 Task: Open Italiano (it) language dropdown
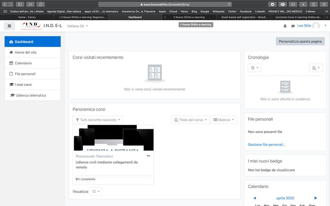pos(77,26)
